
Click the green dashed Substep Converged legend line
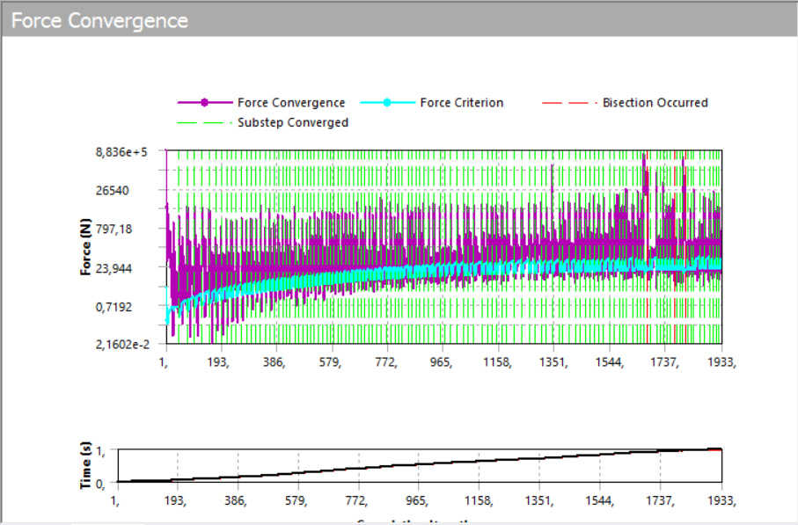point(204,123)
